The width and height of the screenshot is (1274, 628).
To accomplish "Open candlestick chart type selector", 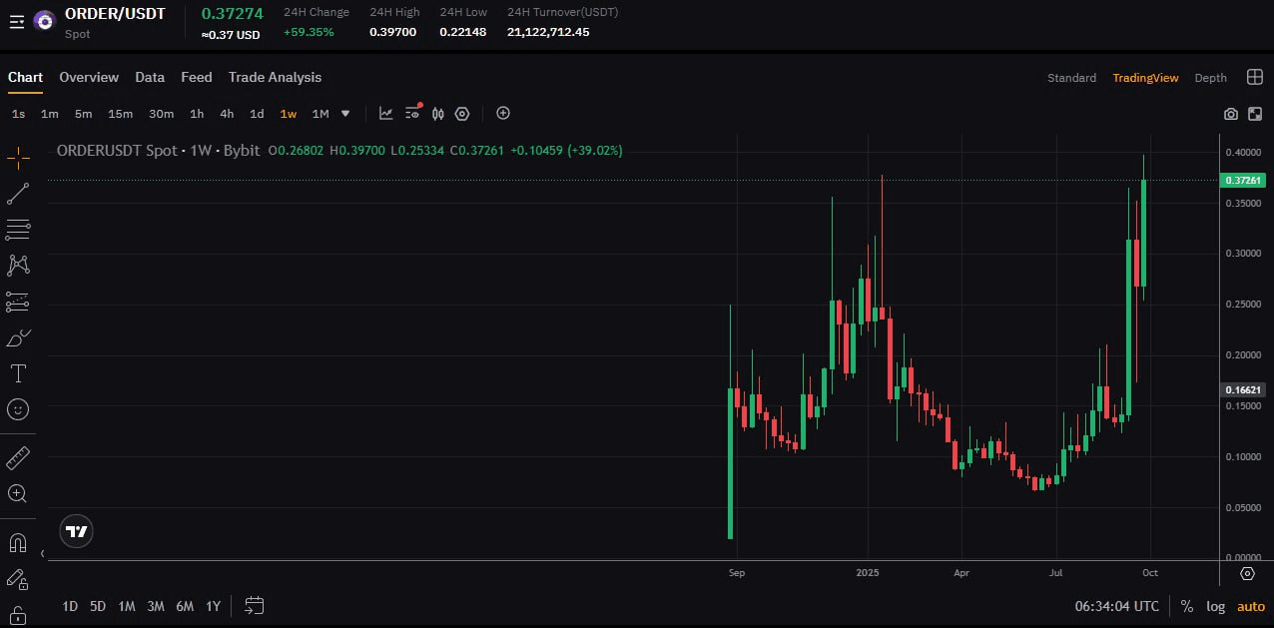I will pyautogui.click(x=437, y=113).
